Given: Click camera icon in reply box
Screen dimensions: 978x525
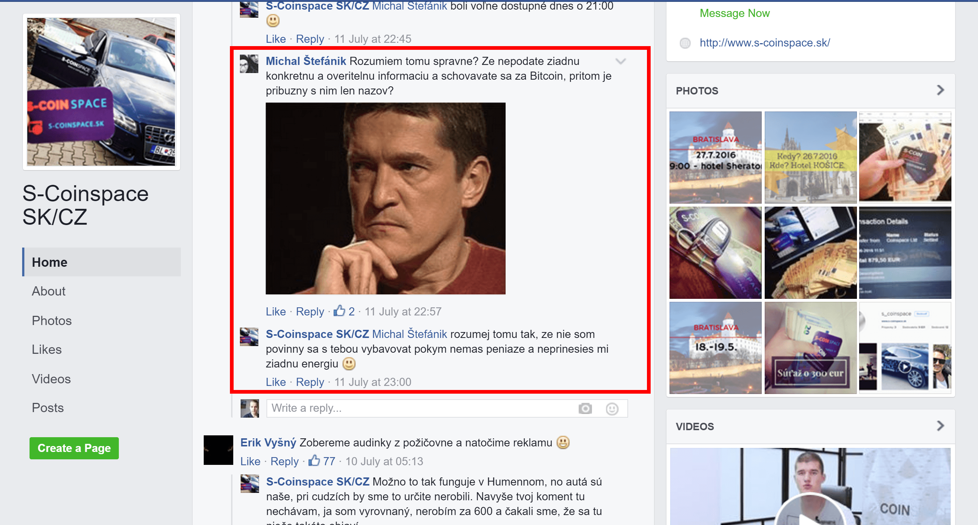Looking at the screenshot, I should (x=585, y=408).
